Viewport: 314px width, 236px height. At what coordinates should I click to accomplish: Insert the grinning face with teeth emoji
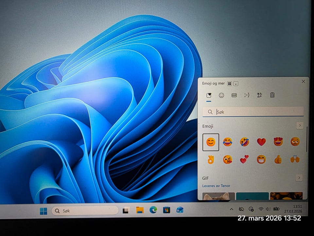click(261, 159)
